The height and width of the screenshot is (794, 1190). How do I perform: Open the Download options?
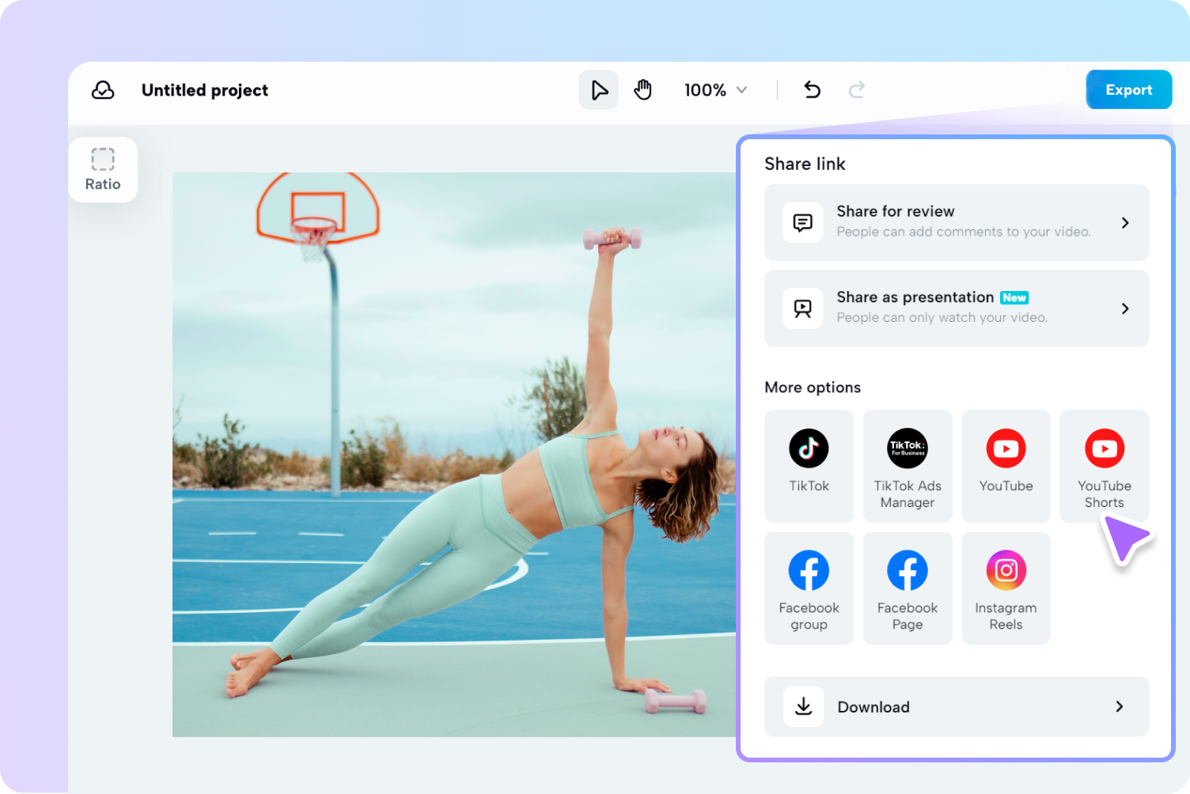[956, 706]
